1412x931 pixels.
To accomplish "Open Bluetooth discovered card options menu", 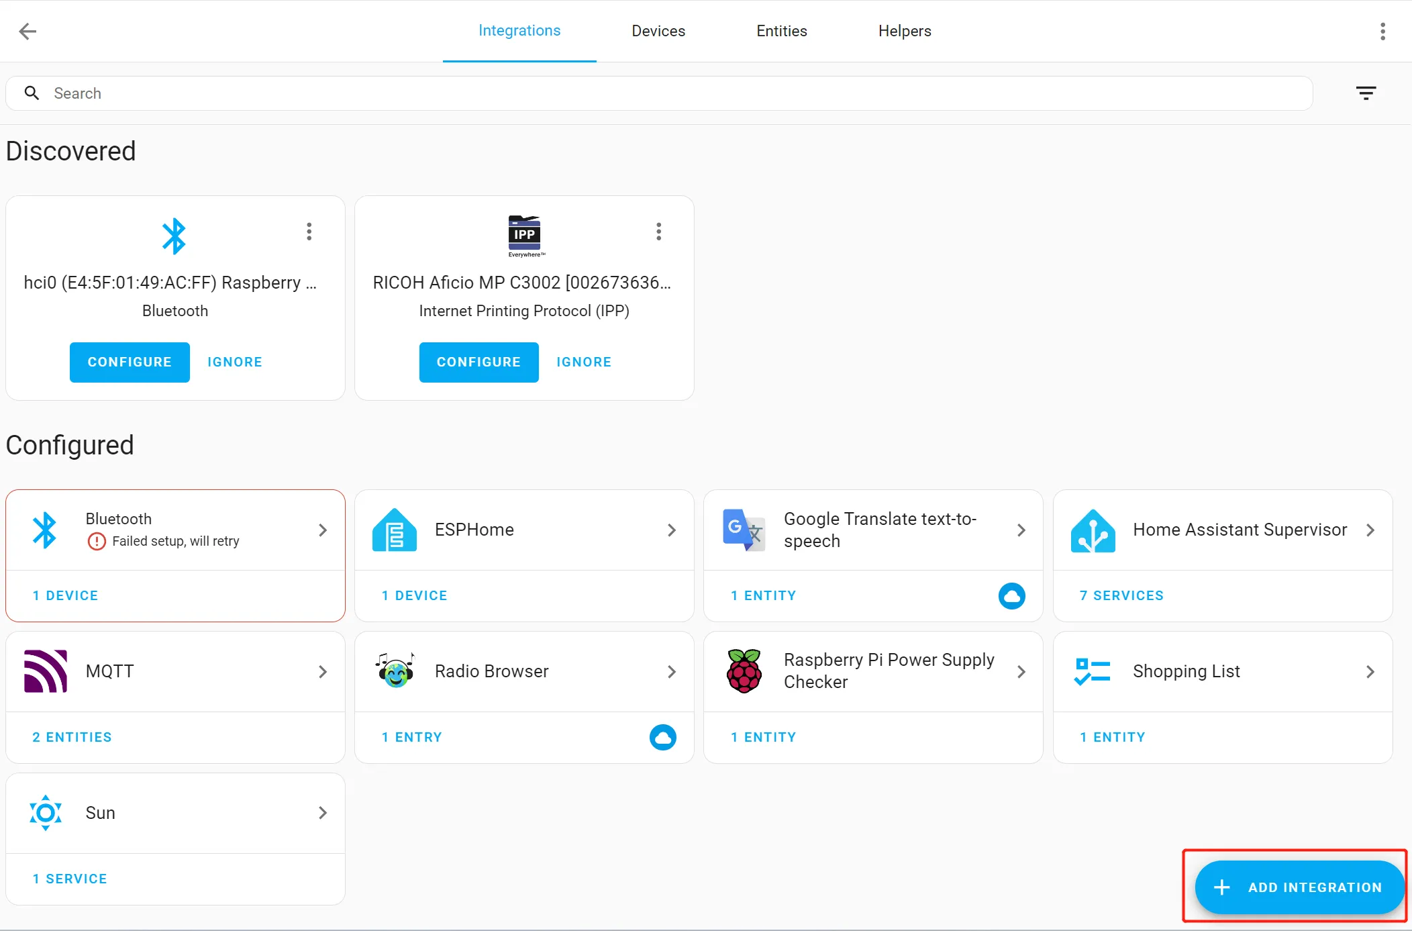I will (309, 232).
